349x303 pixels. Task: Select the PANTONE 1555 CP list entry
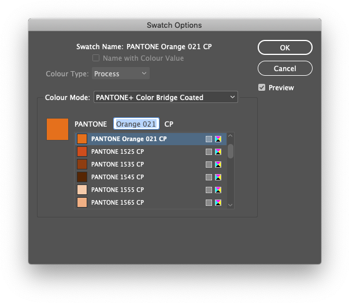tap(151, 190)
